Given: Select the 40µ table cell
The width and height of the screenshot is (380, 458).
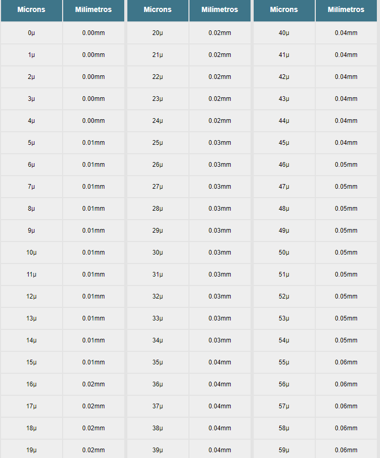Looking at the screenshot, I should pos(284,33).
